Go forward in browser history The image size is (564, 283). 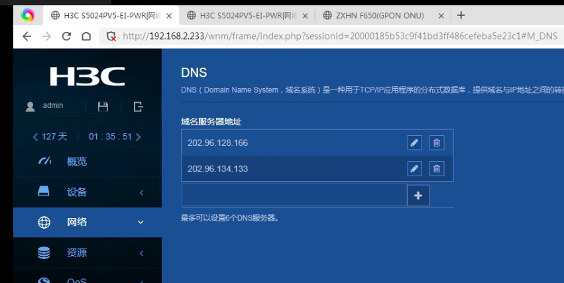tap(47, 36)
